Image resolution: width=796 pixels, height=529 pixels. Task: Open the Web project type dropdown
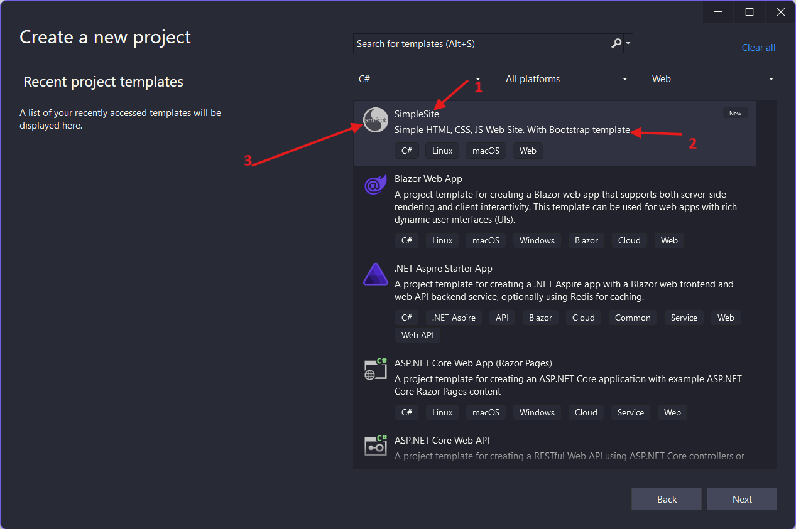click(x=713, y=78)
